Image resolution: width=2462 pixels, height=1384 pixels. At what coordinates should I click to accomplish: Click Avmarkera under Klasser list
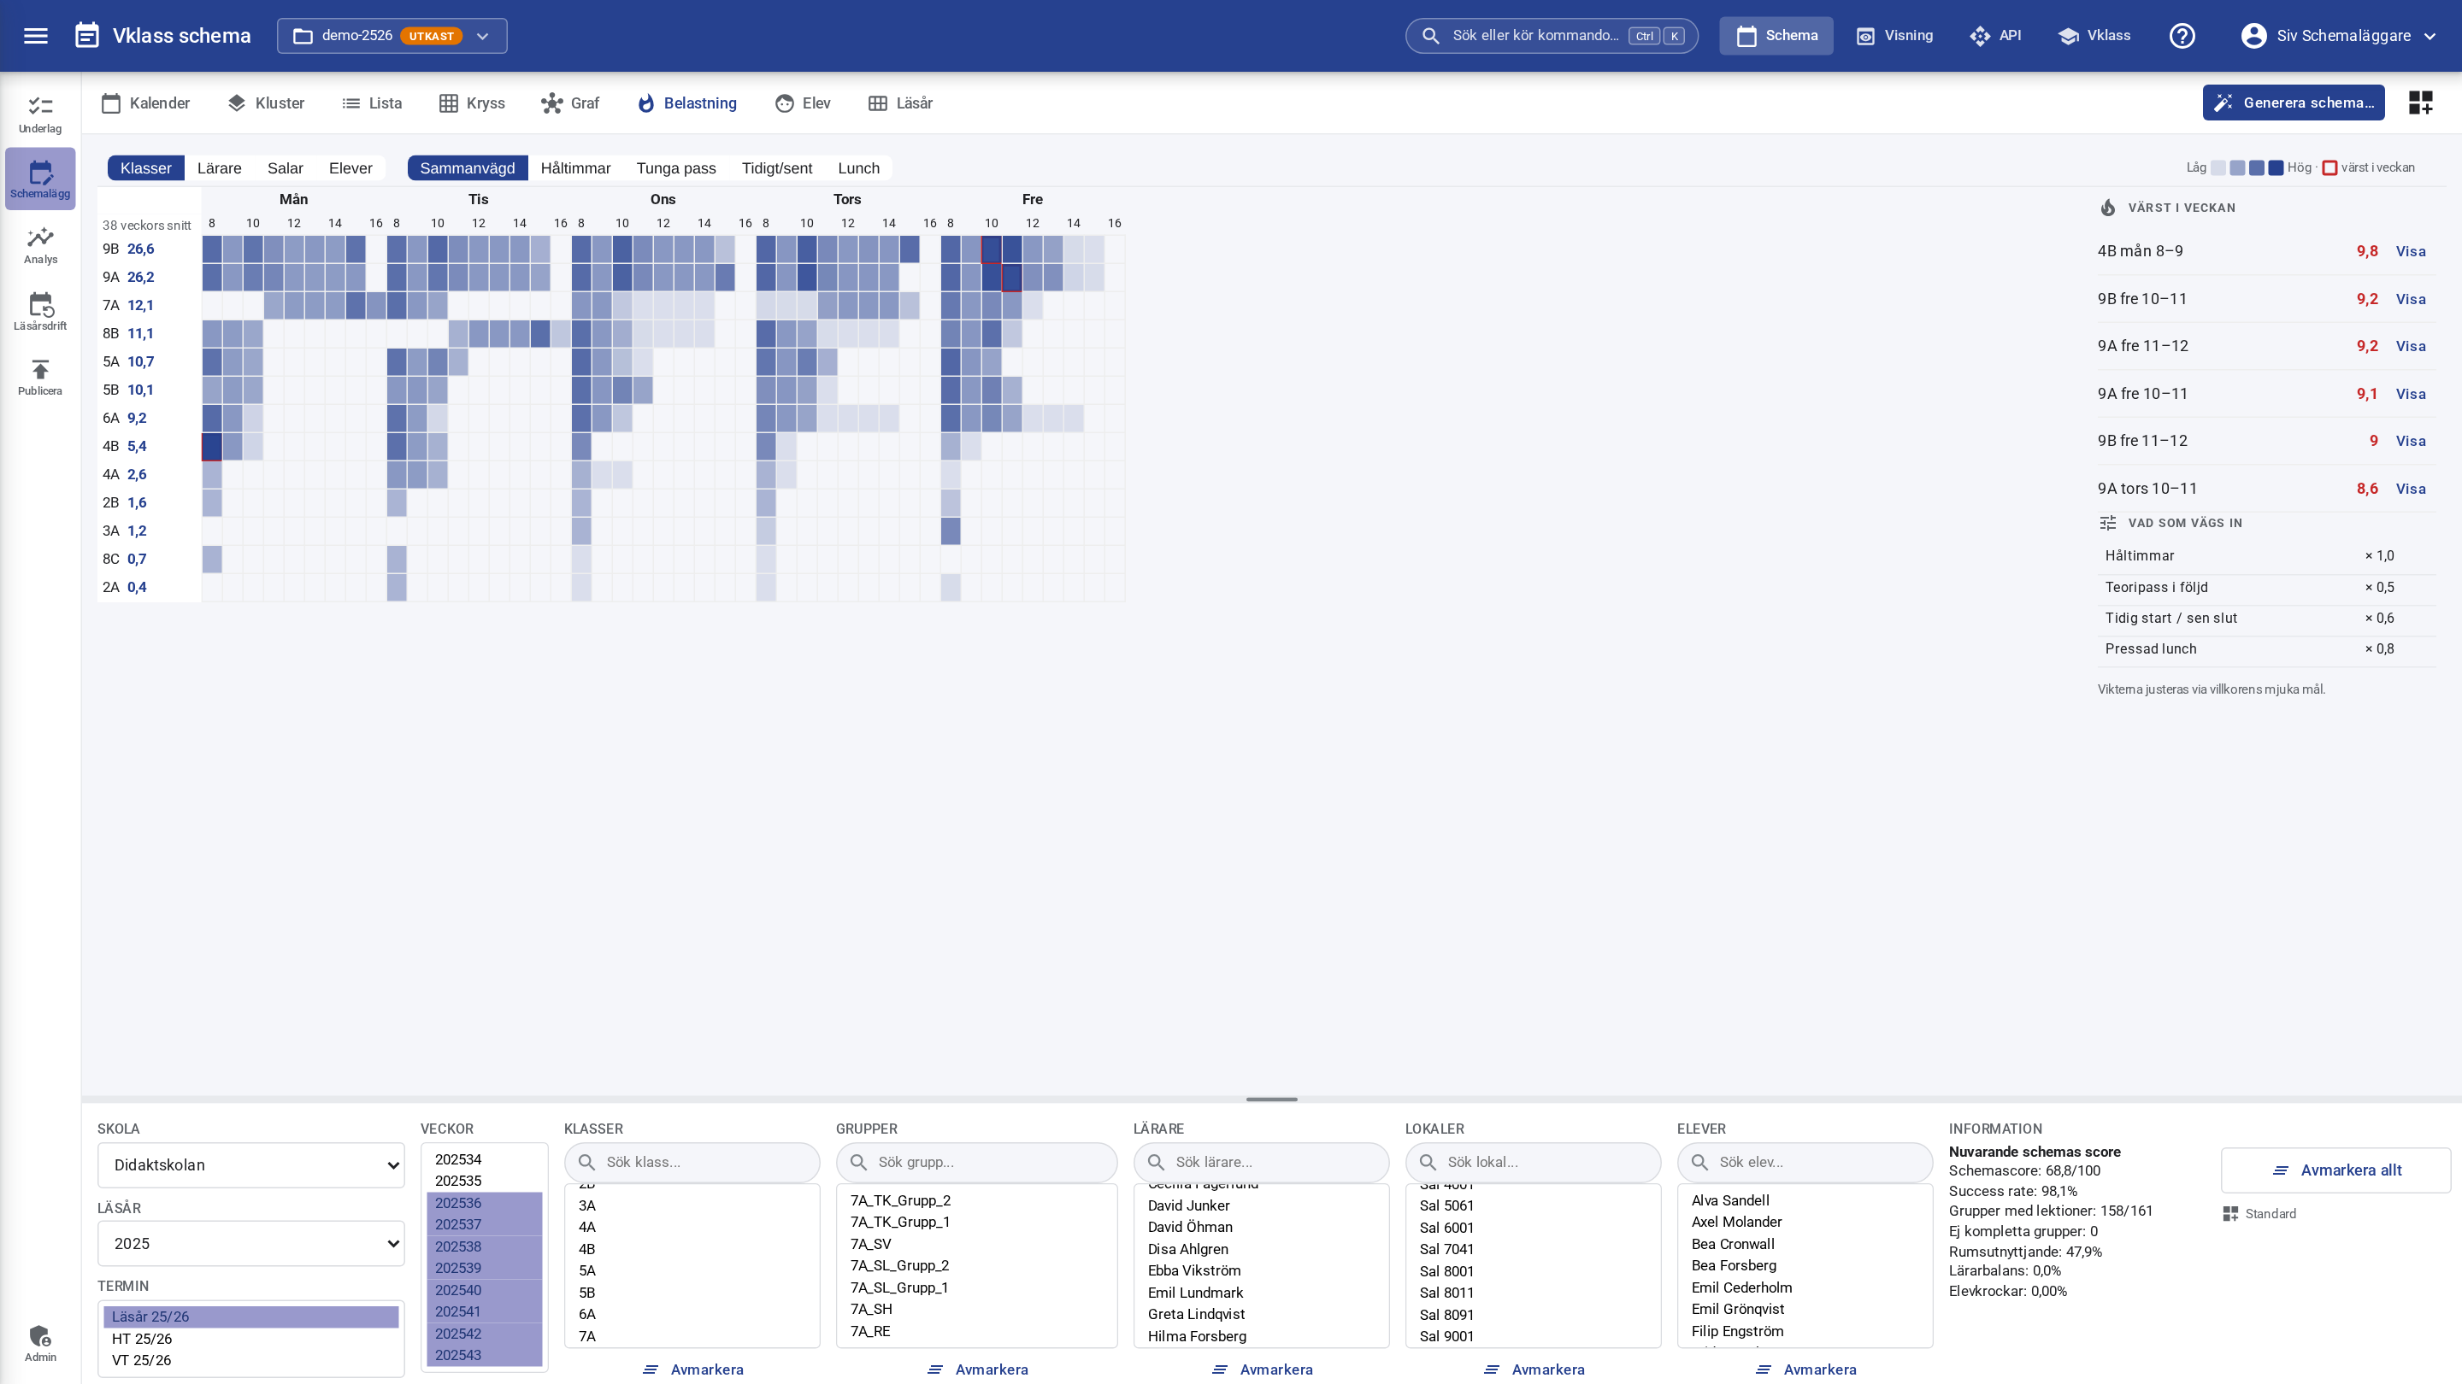(693, 1369)
